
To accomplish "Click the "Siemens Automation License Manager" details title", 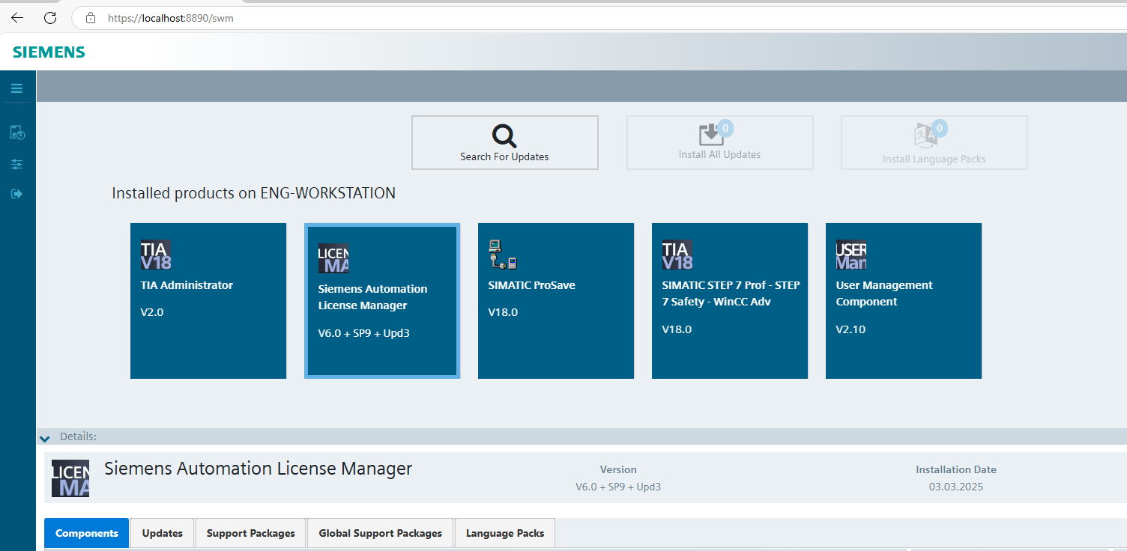I will point(258,469).
